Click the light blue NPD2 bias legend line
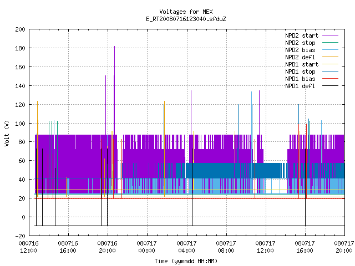This screenshot has height=266, width=355. 330,49
